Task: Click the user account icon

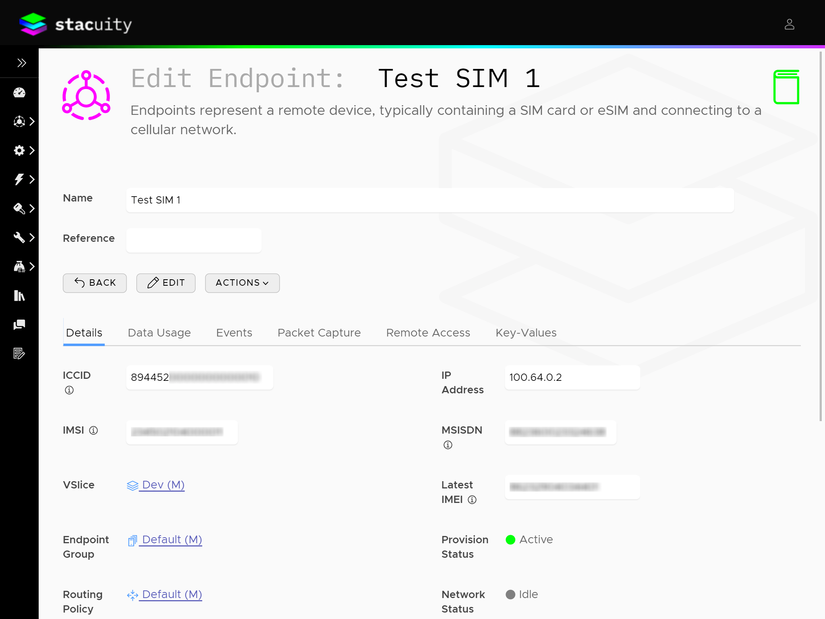Action: [x=789, y=25]
